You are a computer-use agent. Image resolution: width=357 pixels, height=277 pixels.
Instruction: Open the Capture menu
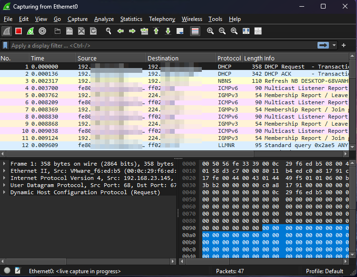(x=78, y=19)
